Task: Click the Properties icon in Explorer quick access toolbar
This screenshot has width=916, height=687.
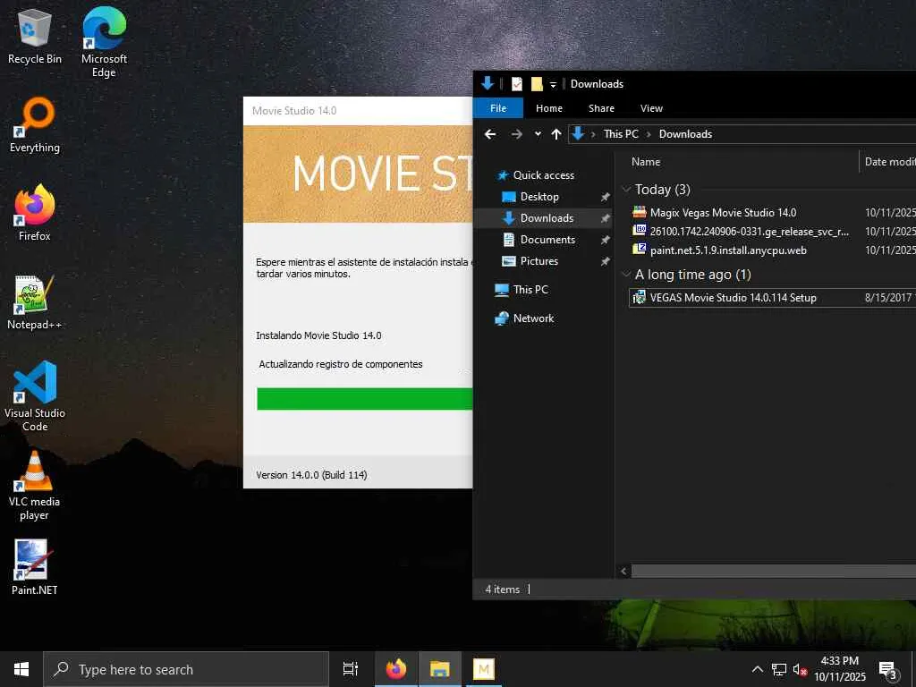Action: tap(517, 84)
